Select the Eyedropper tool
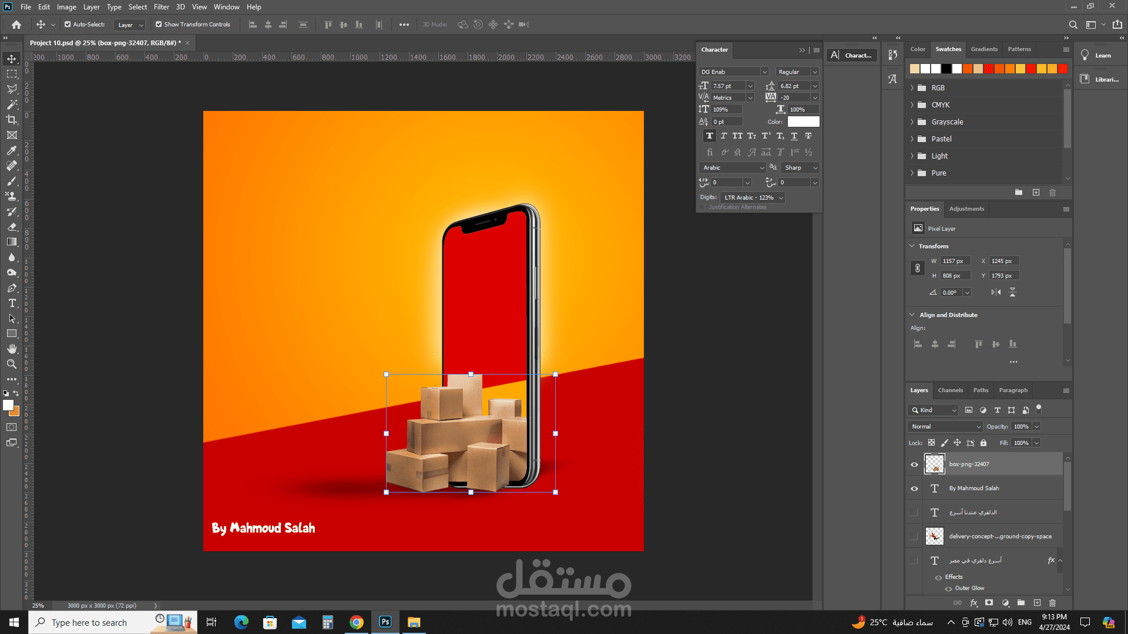 point(12,150)
